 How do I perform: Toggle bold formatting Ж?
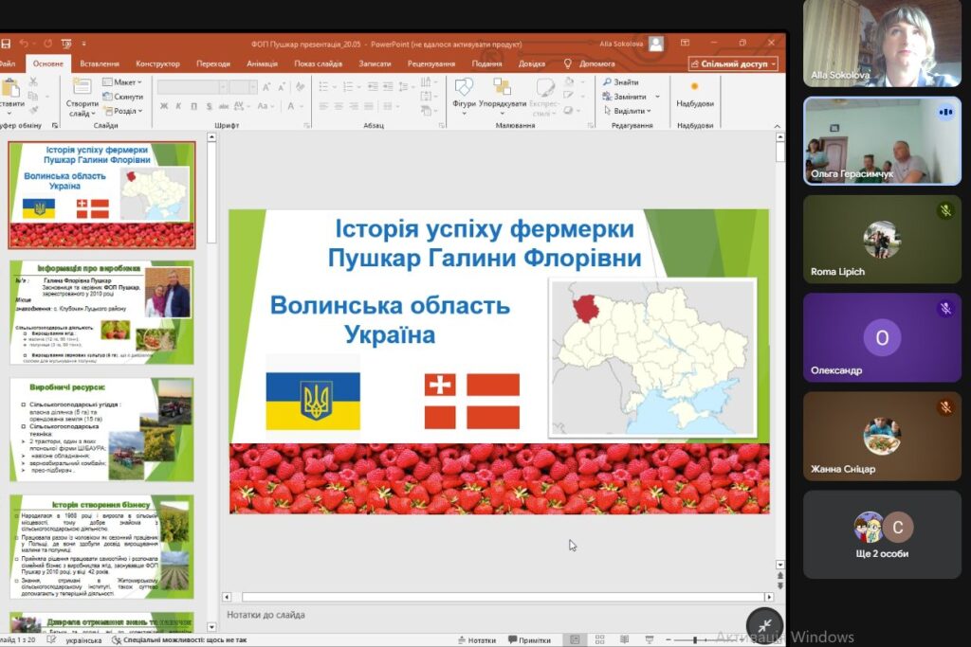(164, 106)
